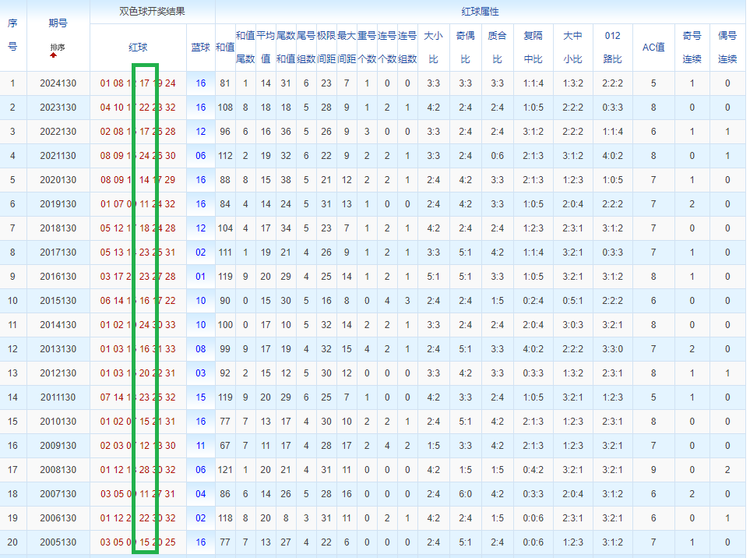Click the 和值 column header

pos(225,48)
